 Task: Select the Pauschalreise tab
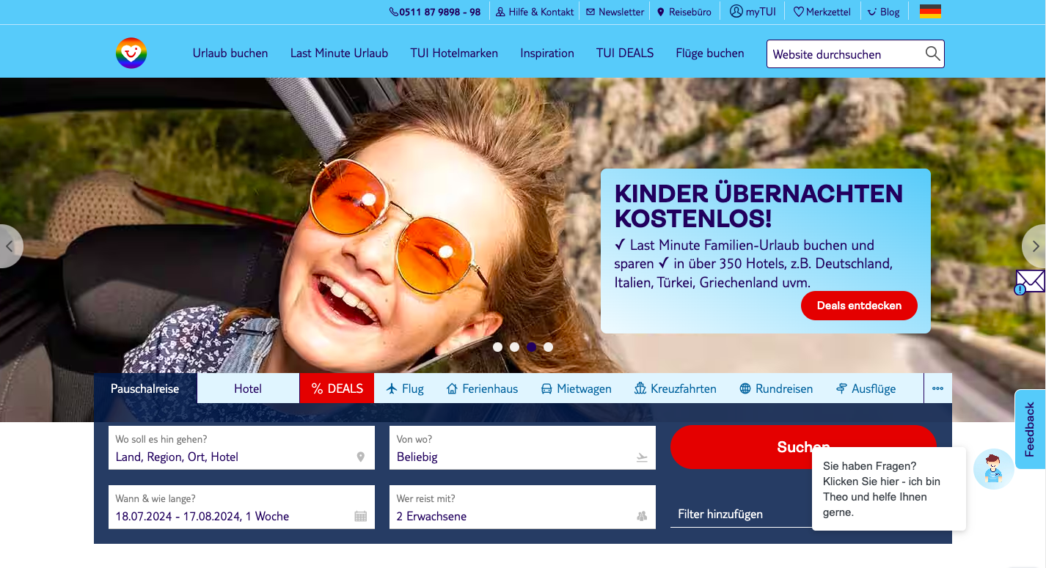(x=145, y=388)
